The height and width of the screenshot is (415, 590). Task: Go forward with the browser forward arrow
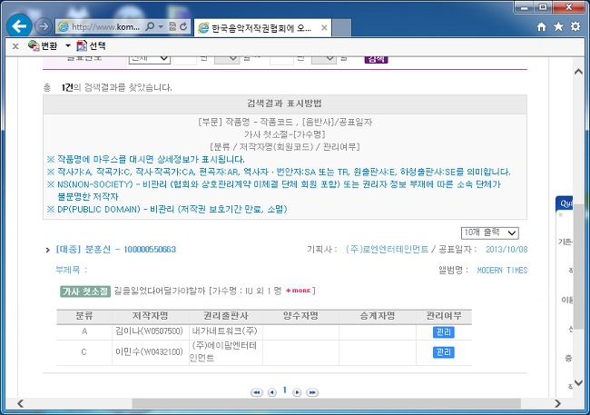tap(44, 26)
